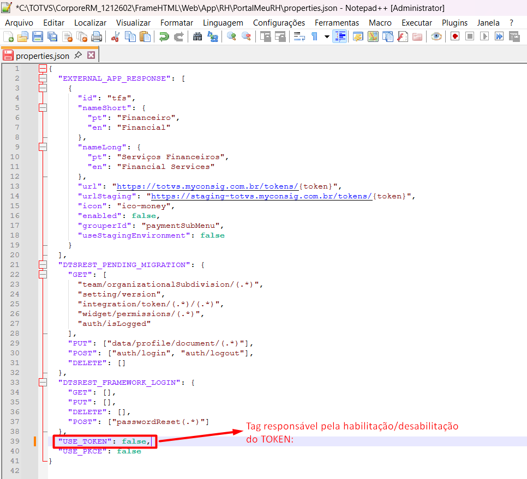
Task: Click the Print toolbar icon
Action: point(97,37)
